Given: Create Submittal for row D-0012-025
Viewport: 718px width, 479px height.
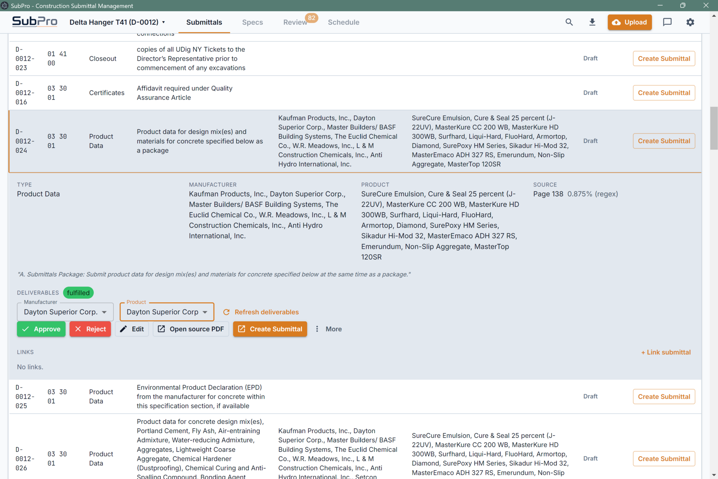Looking at the screenshot, I should [x=664, y=396].
